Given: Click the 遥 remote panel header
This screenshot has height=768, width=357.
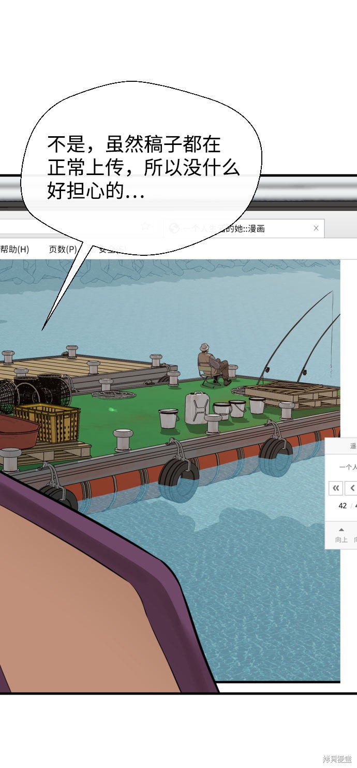Looking at the screenshot, I should 353,446.
